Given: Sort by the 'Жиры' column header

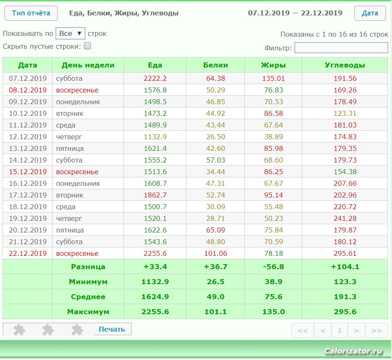Looking at the screenshot, I should pos(274,65).
